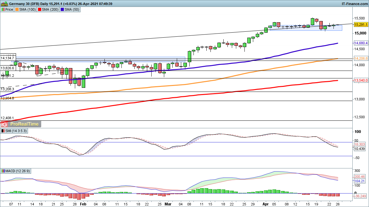Click the green-red Price legend icon
The width and height of the screenshot is (369, 207).
click(3, 10)
